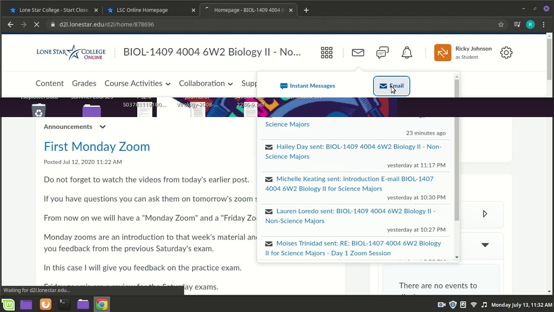The image size is (554, 312).
Task: Bookmark this page with the star
Action: [x=501, y=25]
